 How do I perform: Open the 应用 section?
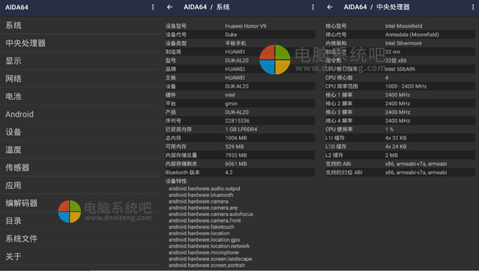pos(80,185)
